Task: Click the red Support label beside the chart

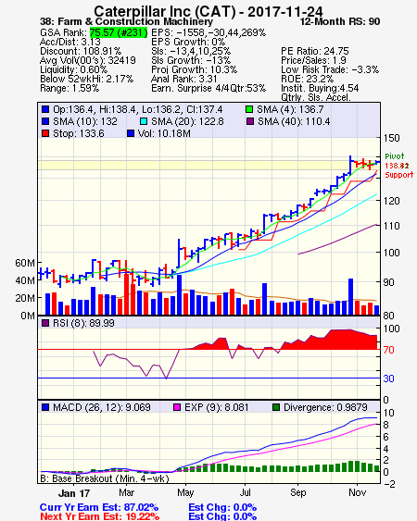Action: click(399, 175)
